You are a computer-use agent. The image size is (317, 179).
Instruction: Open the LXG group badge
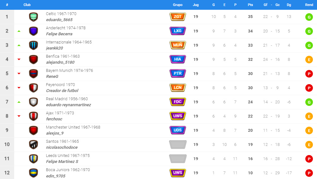[x=177, y=31]
